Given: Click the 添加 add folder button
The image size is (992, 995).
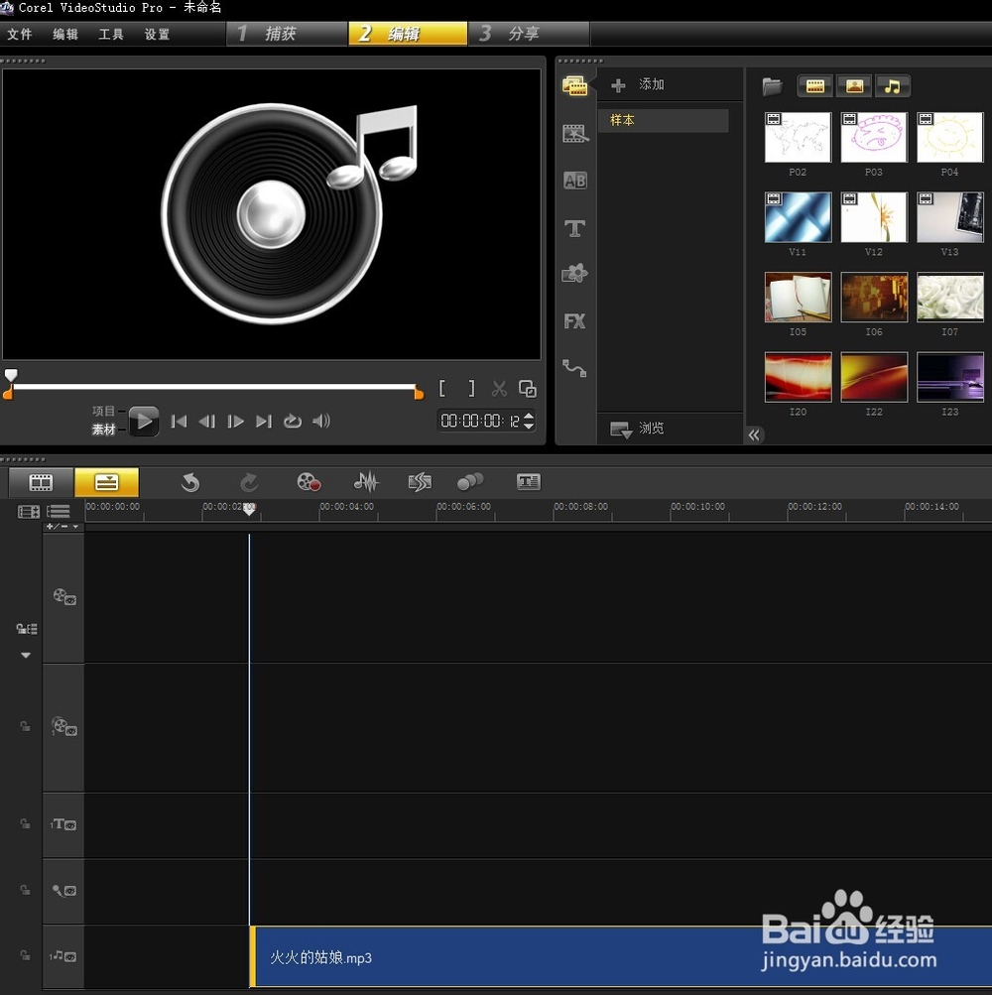Looking at the screenshot, I should 638,84.
